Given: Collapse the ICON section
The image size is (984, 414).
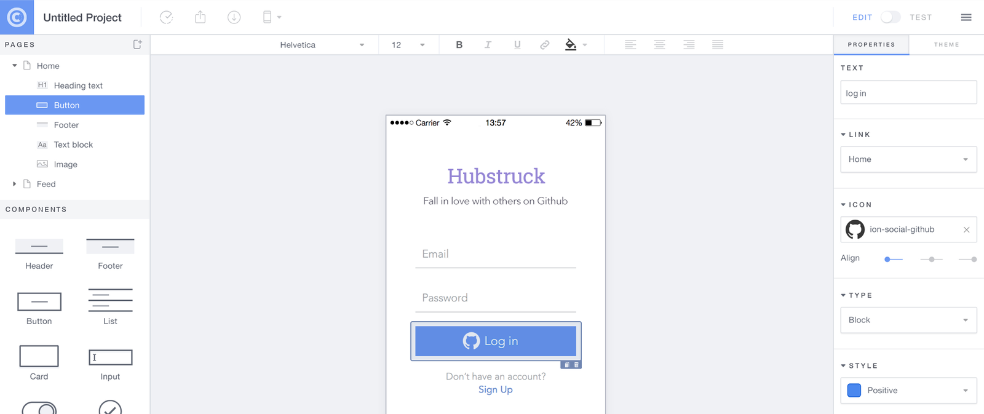Looking at the screenshot, I should [843, 204].
